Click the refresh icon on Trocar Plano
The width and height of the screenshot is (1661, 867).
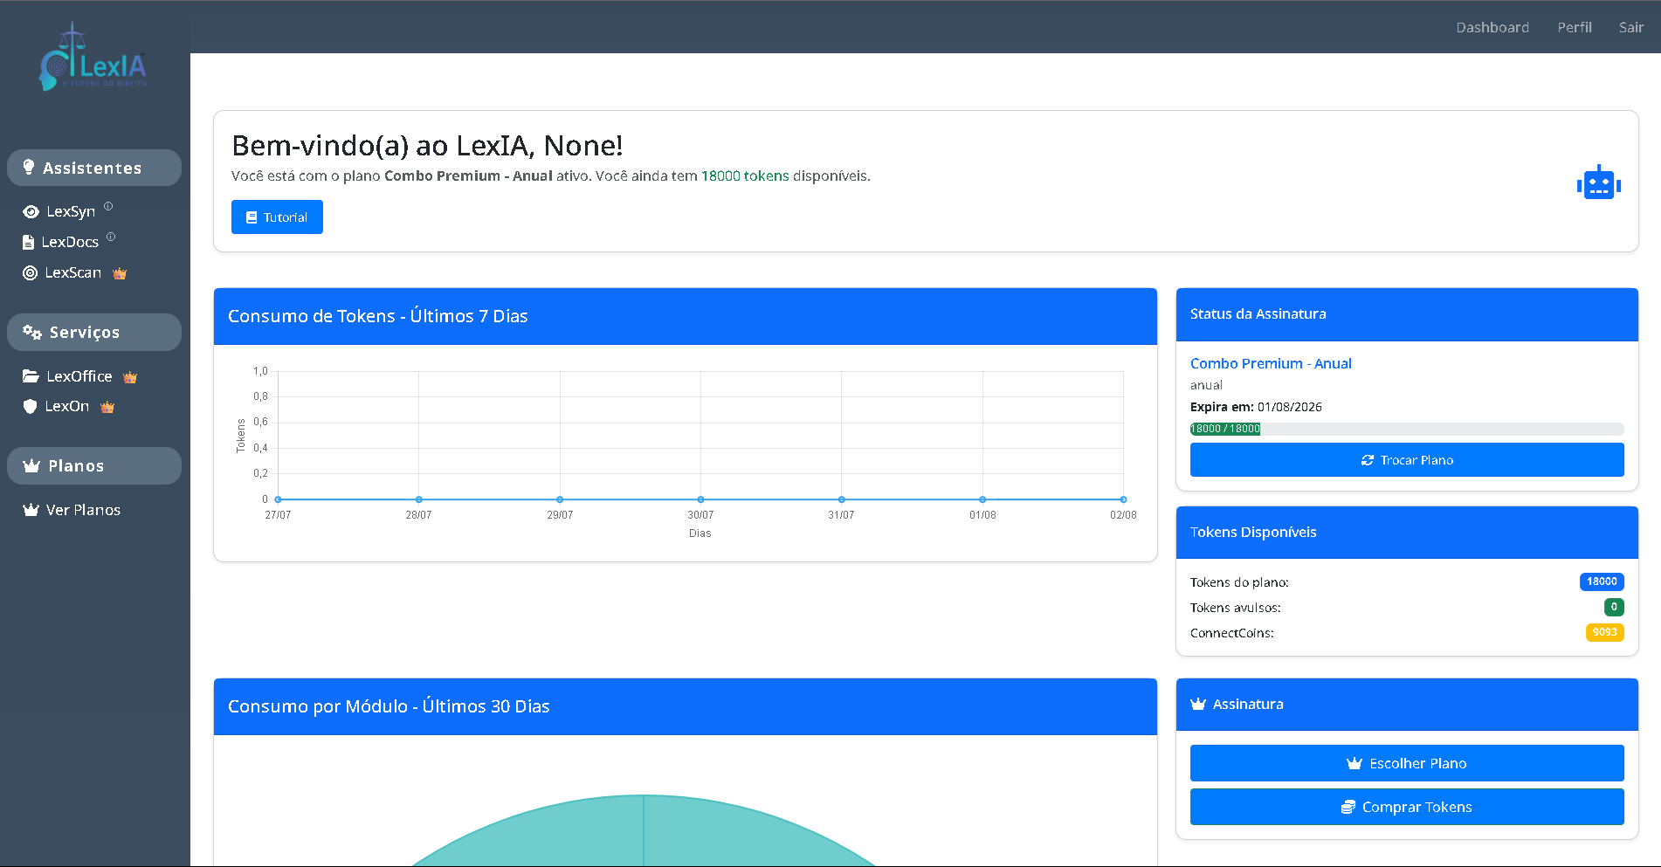pos(1368,460)
